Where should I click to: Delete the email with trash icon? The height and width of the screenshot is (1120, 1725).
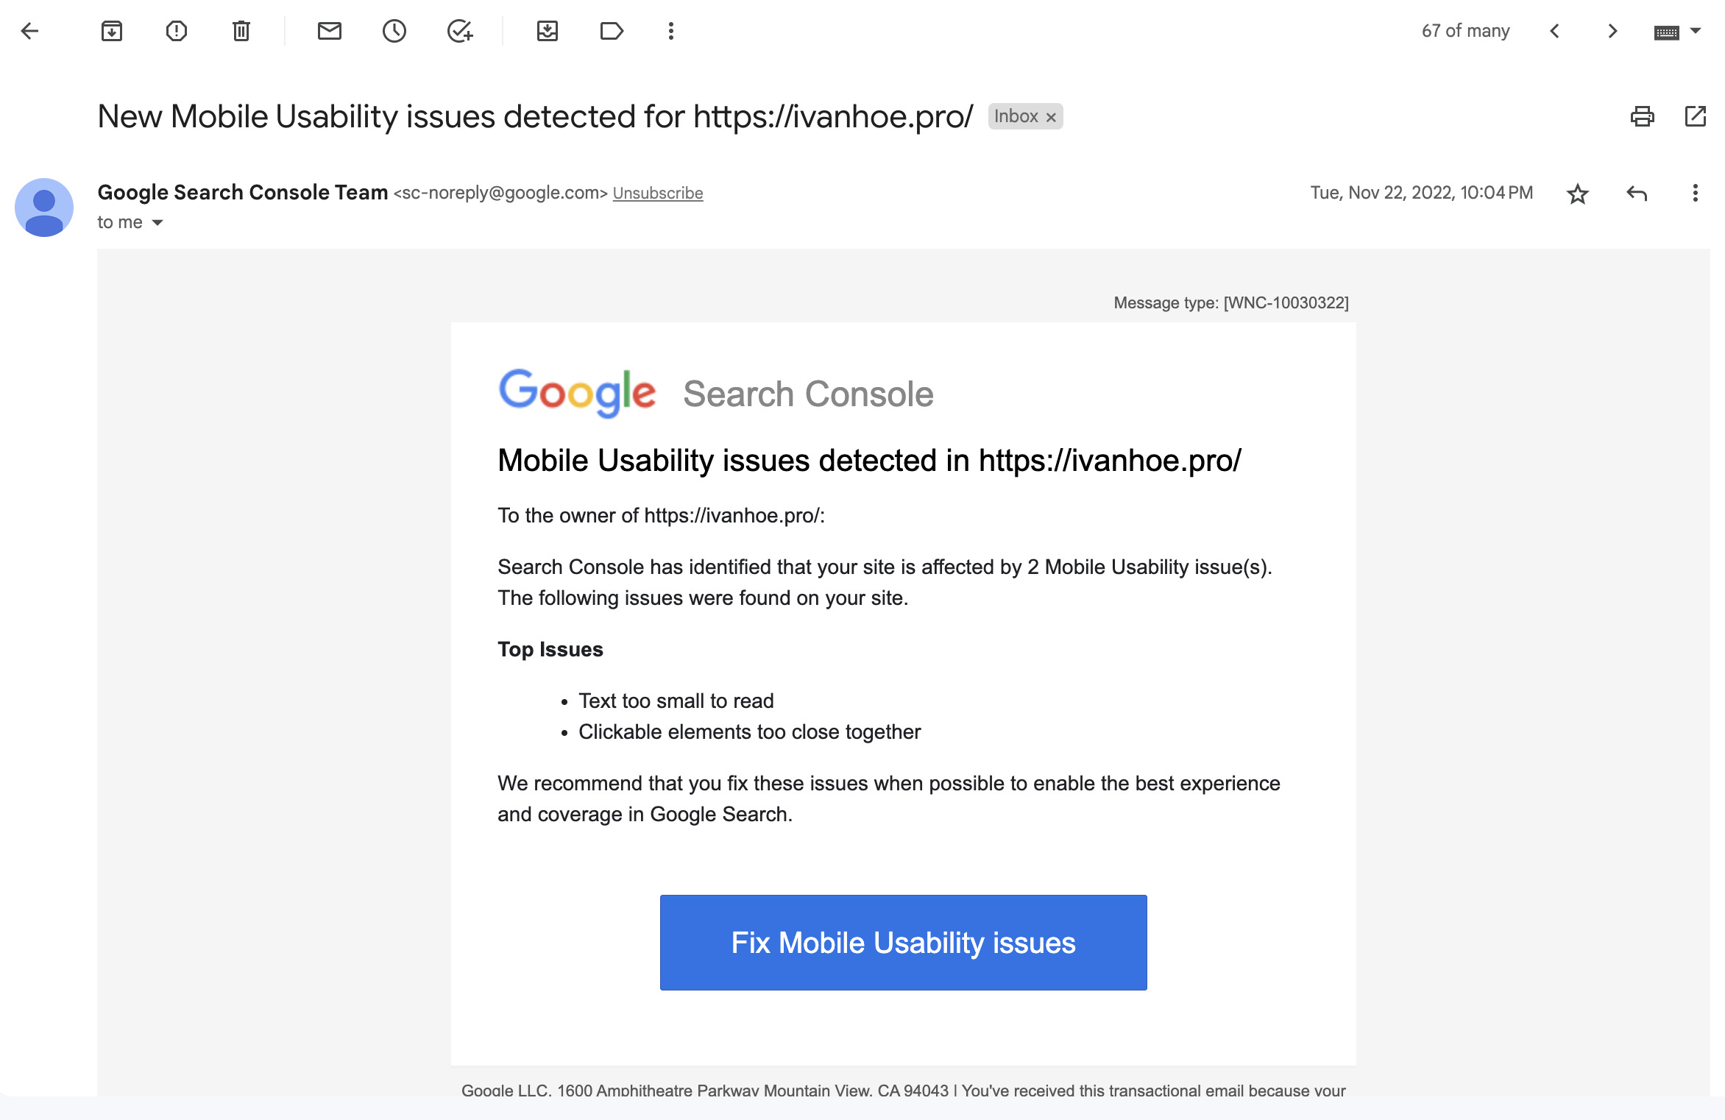point(241,31)
